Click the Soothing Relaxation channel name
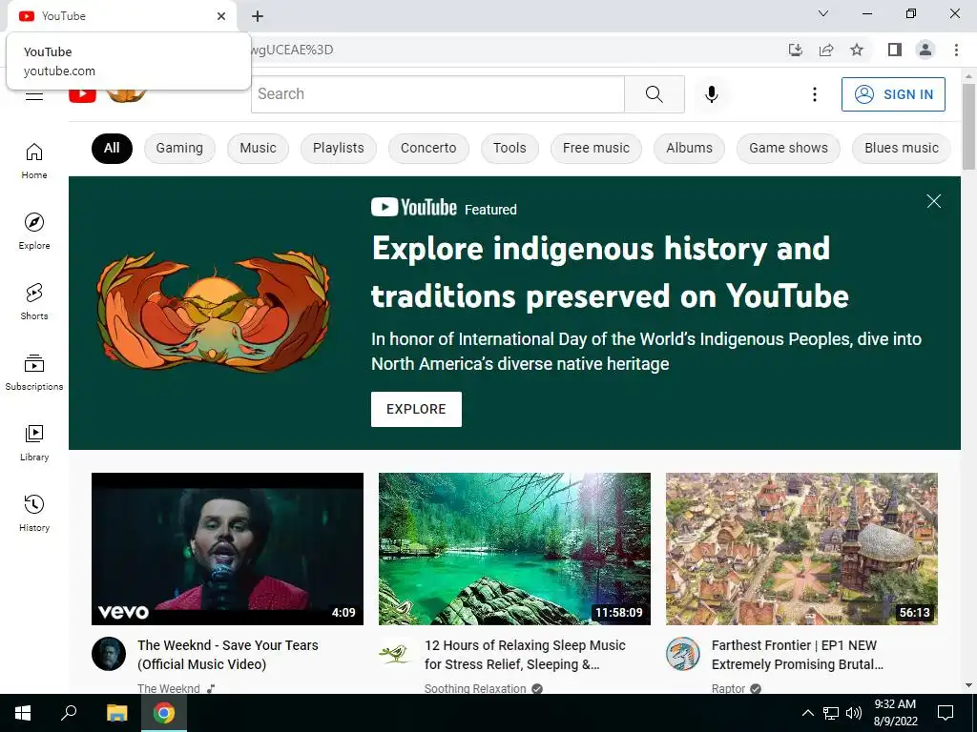 [x=475, y=688]
